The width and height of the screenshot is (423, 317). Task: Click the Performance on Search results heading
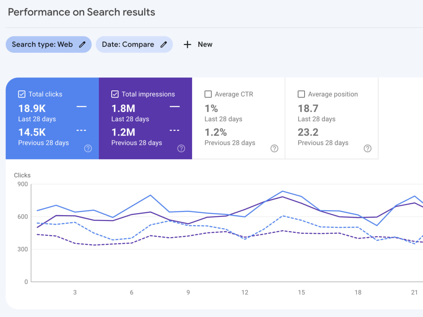(82, 12)
